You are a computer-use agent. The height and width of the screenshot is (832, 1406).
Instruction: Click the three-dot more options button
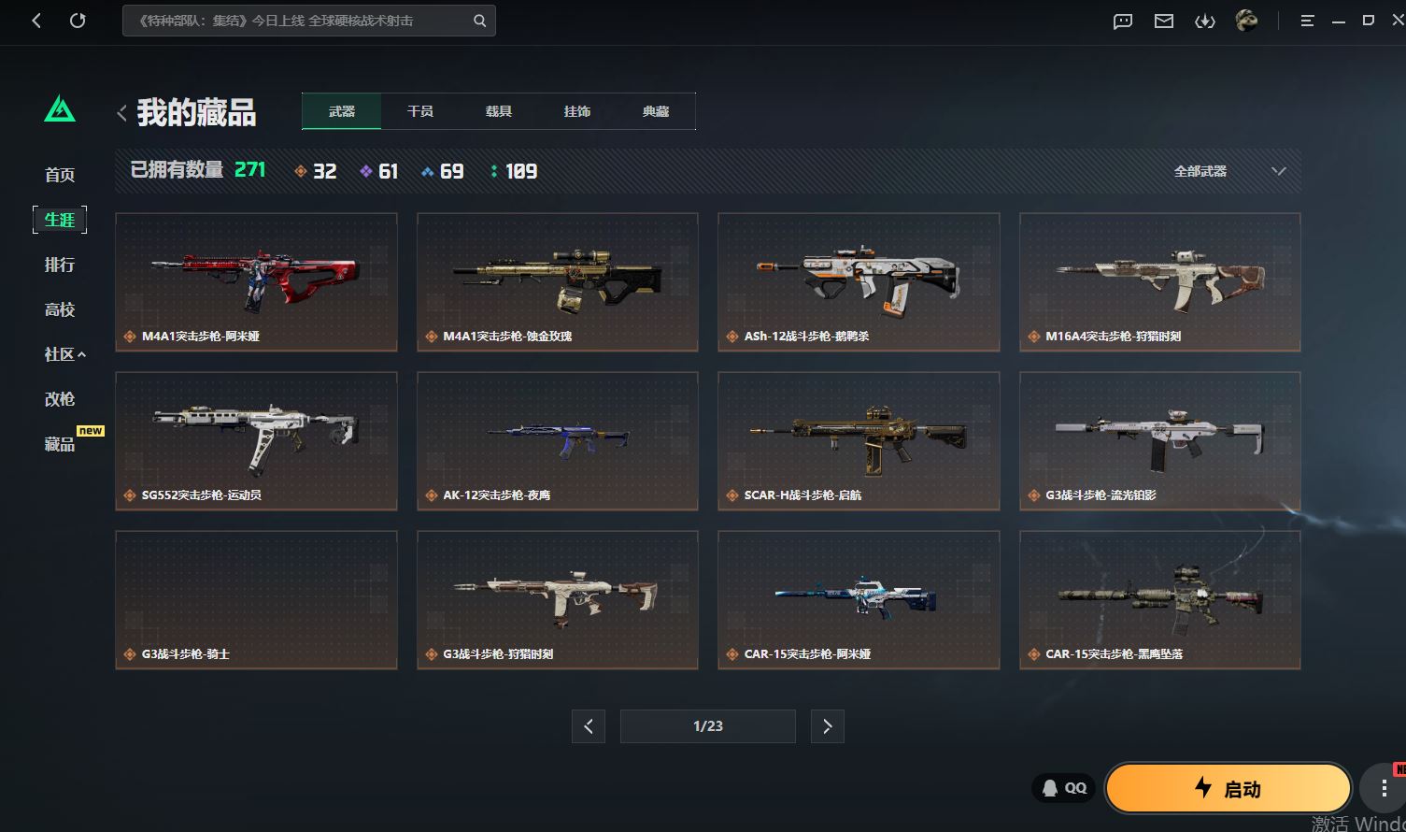(x=1384, y=788)
